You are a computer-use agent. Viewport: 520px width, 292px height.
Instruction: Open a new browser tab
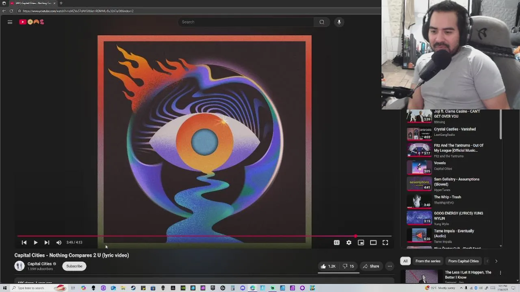tap(61, 3)
